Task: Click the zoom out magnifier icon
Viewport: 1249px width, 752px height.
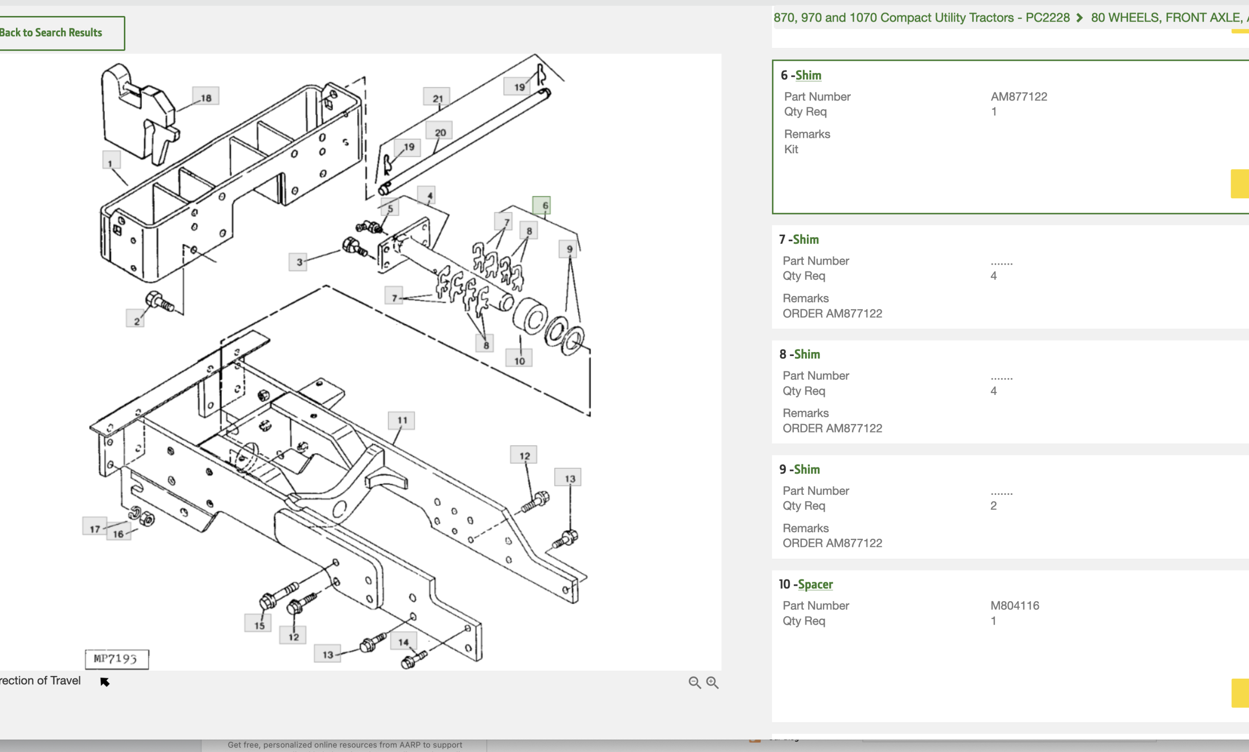Action: [x=694, y=683]
